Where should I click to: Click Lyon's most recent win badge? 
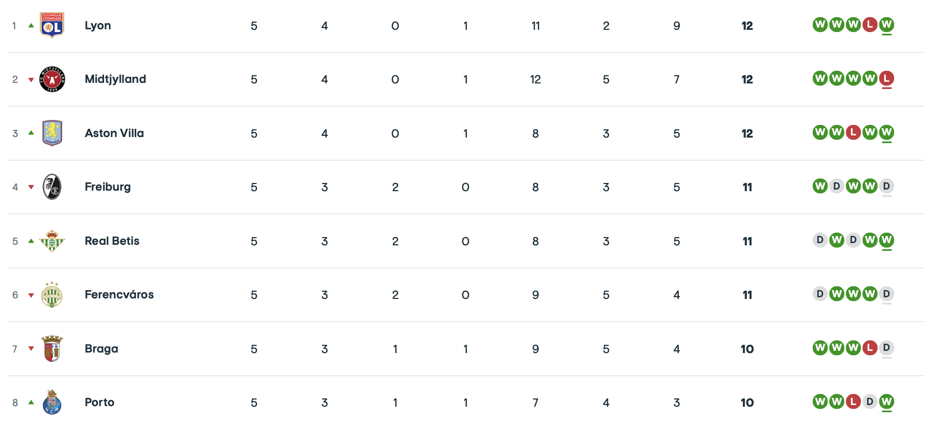pos(886,24)
